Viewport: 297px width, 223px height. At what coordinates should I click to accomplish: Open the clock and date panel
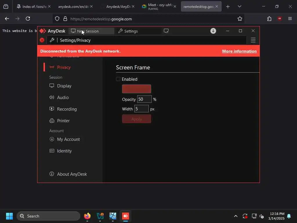[276, 216]
